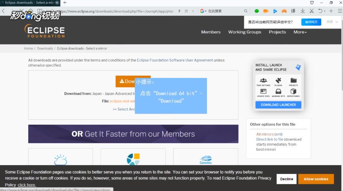Click the scissors screenshot icon
The width and height of the screenshot is (343, 191).
click(312, 11)
